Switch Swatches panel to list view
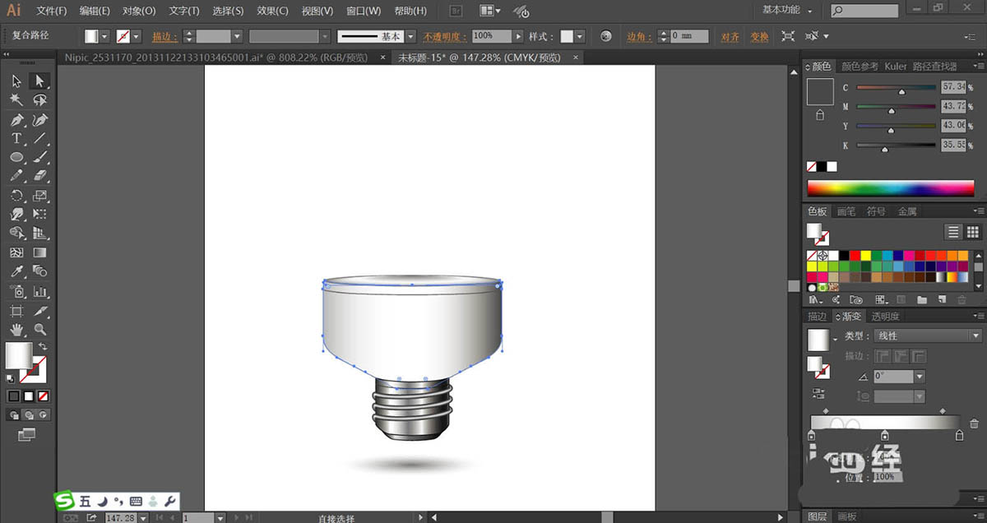This screenshot has height=523, width=987. (952, 232)
